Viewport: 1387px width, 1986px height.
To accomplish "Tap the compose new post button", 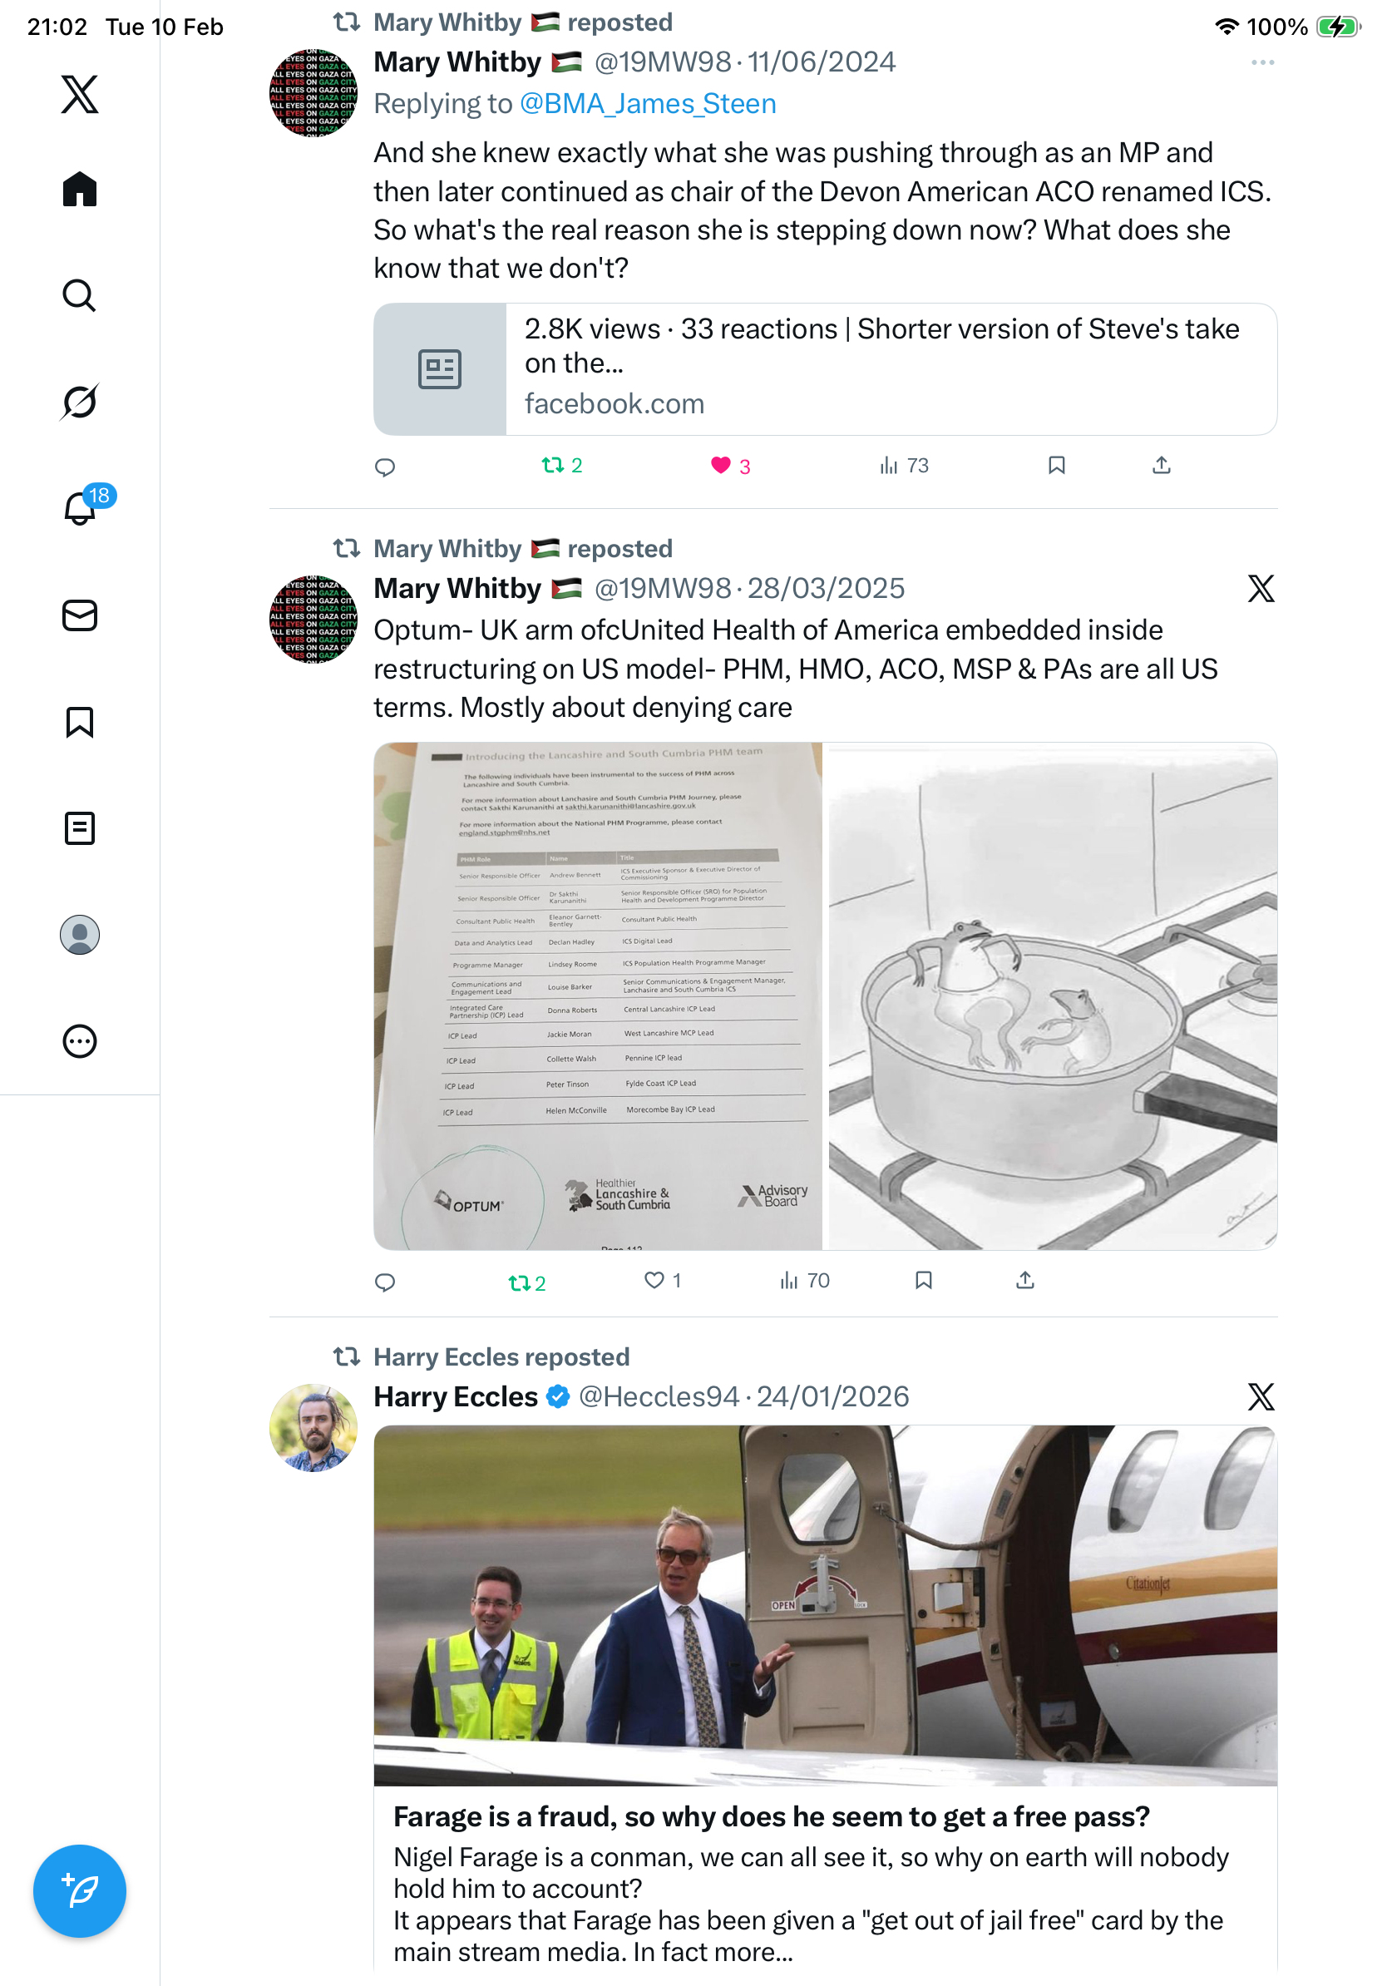I will [80, 1890].
